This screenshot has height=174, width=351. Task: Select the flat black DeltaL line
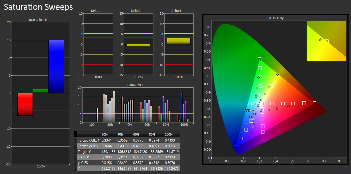(98, 44)
